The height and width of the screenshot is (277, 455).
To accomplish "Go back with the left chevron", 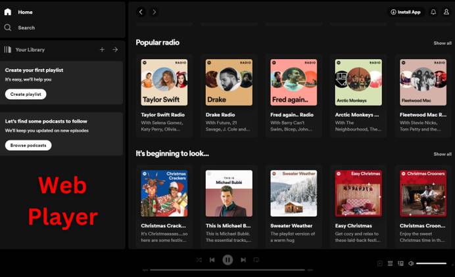I will [x=141, y=12].
